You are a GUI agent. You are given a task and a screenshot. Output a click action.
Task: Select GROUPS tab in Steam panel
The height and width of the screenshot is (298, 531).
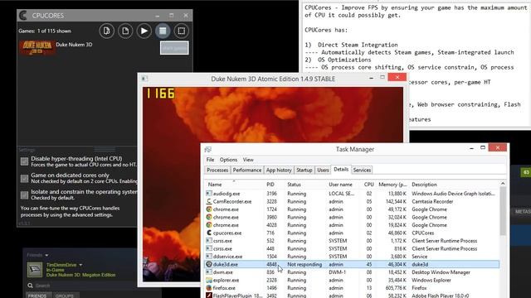click(x=65, y=296)
